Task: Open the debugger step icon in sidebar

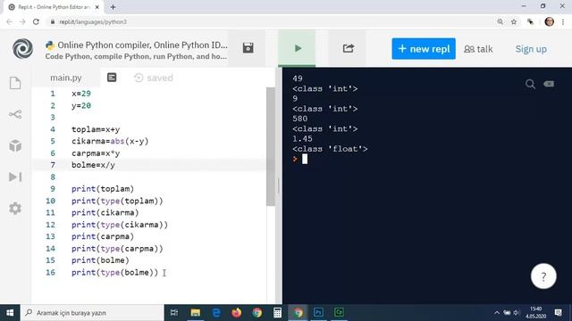Action: coord(15,177)
